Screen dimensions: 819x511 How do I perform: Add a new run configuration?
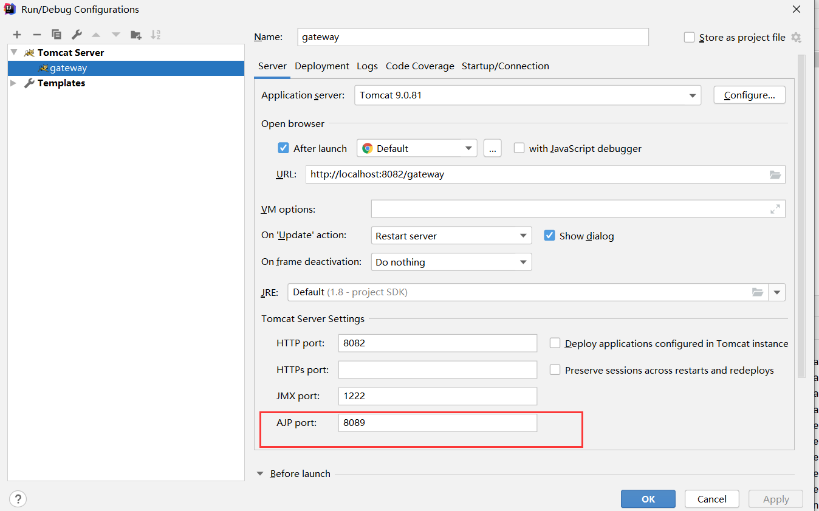point(16,34)
